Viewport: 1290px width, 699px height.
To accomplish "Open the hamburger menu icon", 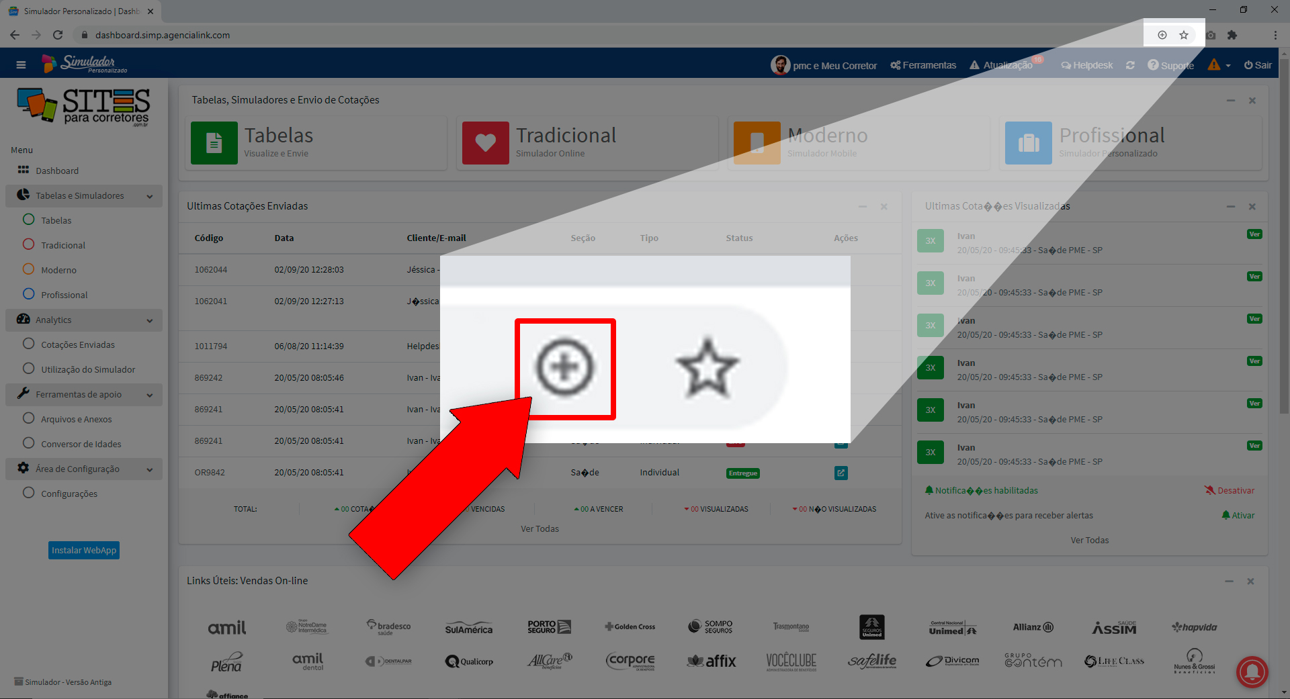I will tap(20, 64).
